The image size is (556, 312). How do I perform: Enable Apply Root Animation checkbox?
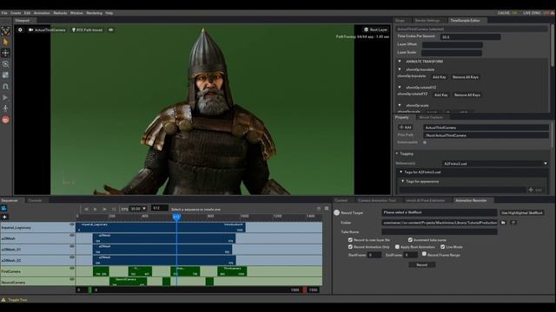(397, 246)
